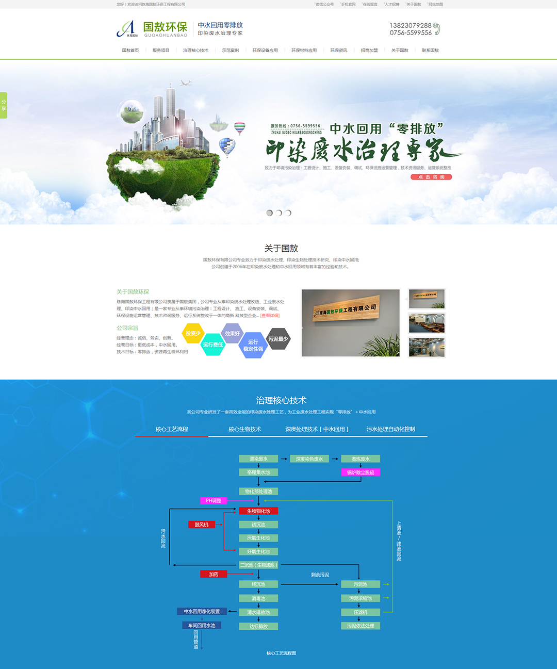Viewport: 557px width, 669px height.
Task: Switch to the 核心工艺流程 tab
Action: click(172, 429)
